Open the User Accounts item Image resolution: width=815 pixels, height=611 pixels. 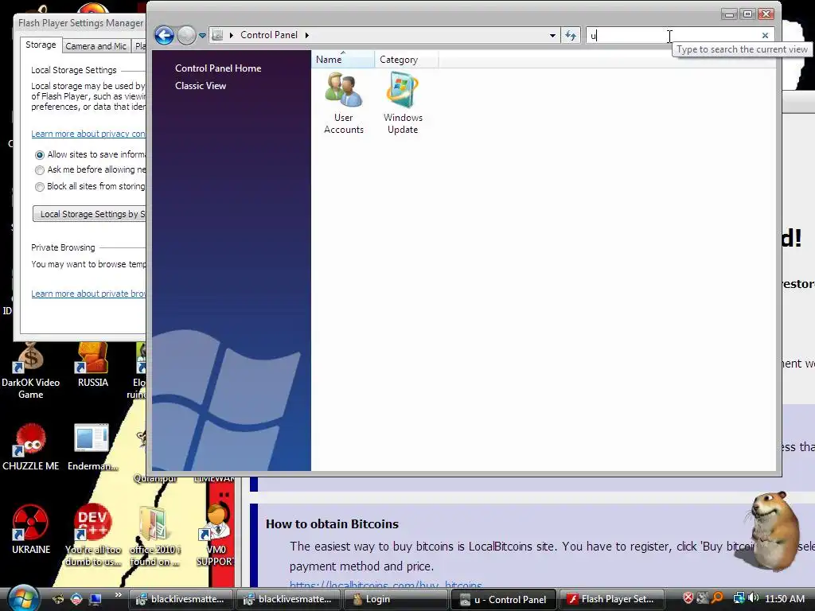(x=344, y=103)
